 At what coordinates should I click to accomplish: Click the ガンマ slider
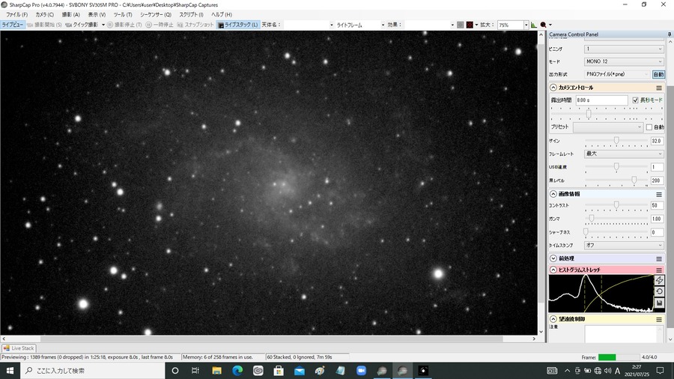point(616,219)
